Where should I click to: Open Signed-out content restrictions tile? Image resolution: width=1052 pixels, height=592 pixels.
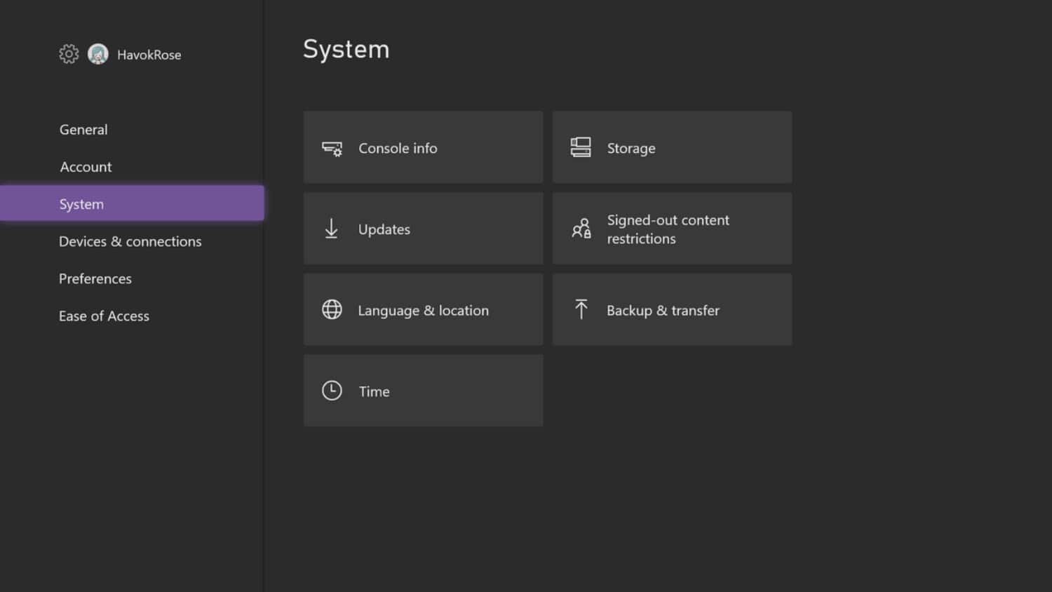coord(672,229)
